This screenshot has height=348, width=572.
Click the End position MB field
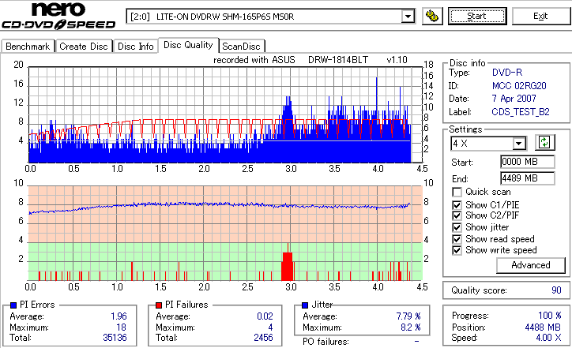[528, 178]
